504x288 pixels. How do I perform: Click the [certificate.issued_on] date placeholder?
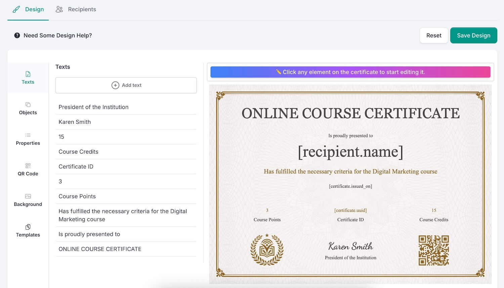point(350,186)
